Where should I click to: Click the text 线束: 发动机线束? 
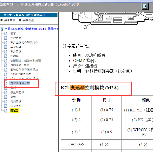(89, 55)
